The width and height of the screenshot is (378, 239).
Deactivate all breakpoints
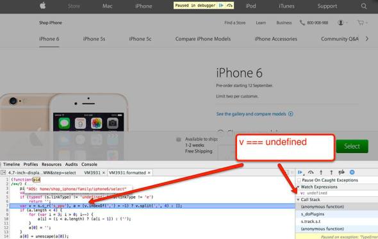[x=341, y=172]
